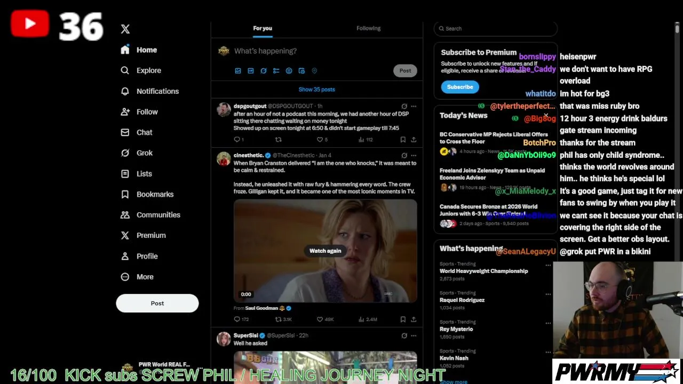Click the emoji icon in composer

(x=289, y=71)
